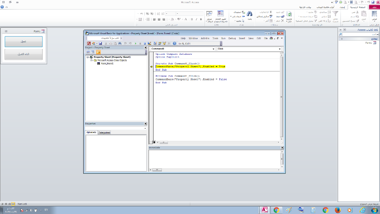
Task: Open the Insert menu in VBA editor
Action: [x=242, y=38]
